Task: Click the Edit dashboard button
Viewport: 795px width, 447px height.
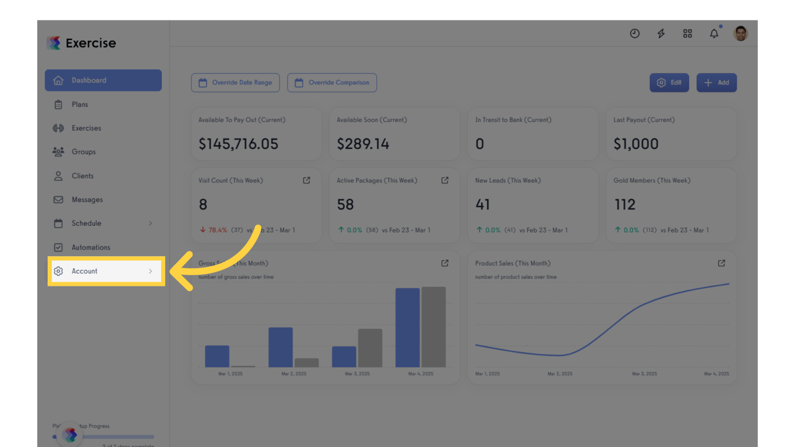Action: click(669, 83)
